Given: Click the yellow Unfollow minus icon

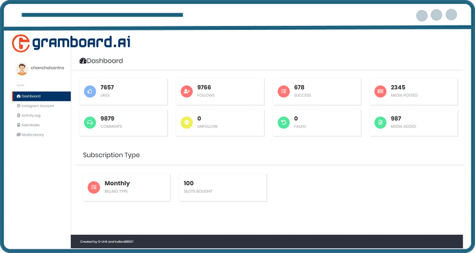Looking at the screenshot, I should point(187,122).
